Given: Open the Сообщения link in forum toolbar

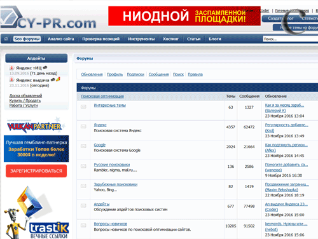Looking at the screenshot, I should 158,74.
